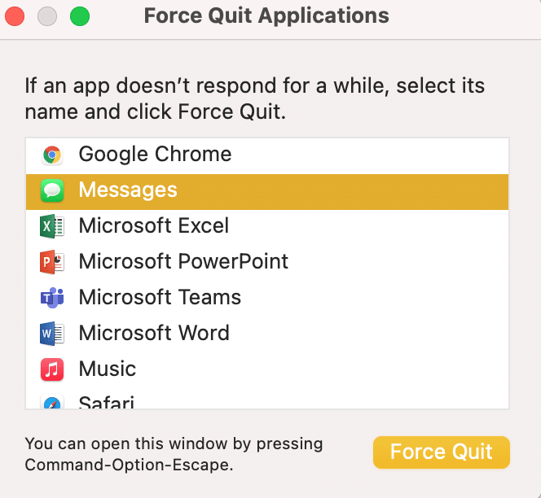The height and width of the screenshot is (498, 541).
Task: Click the Microsoft Excel icon
Action: [x=52, y=226]
